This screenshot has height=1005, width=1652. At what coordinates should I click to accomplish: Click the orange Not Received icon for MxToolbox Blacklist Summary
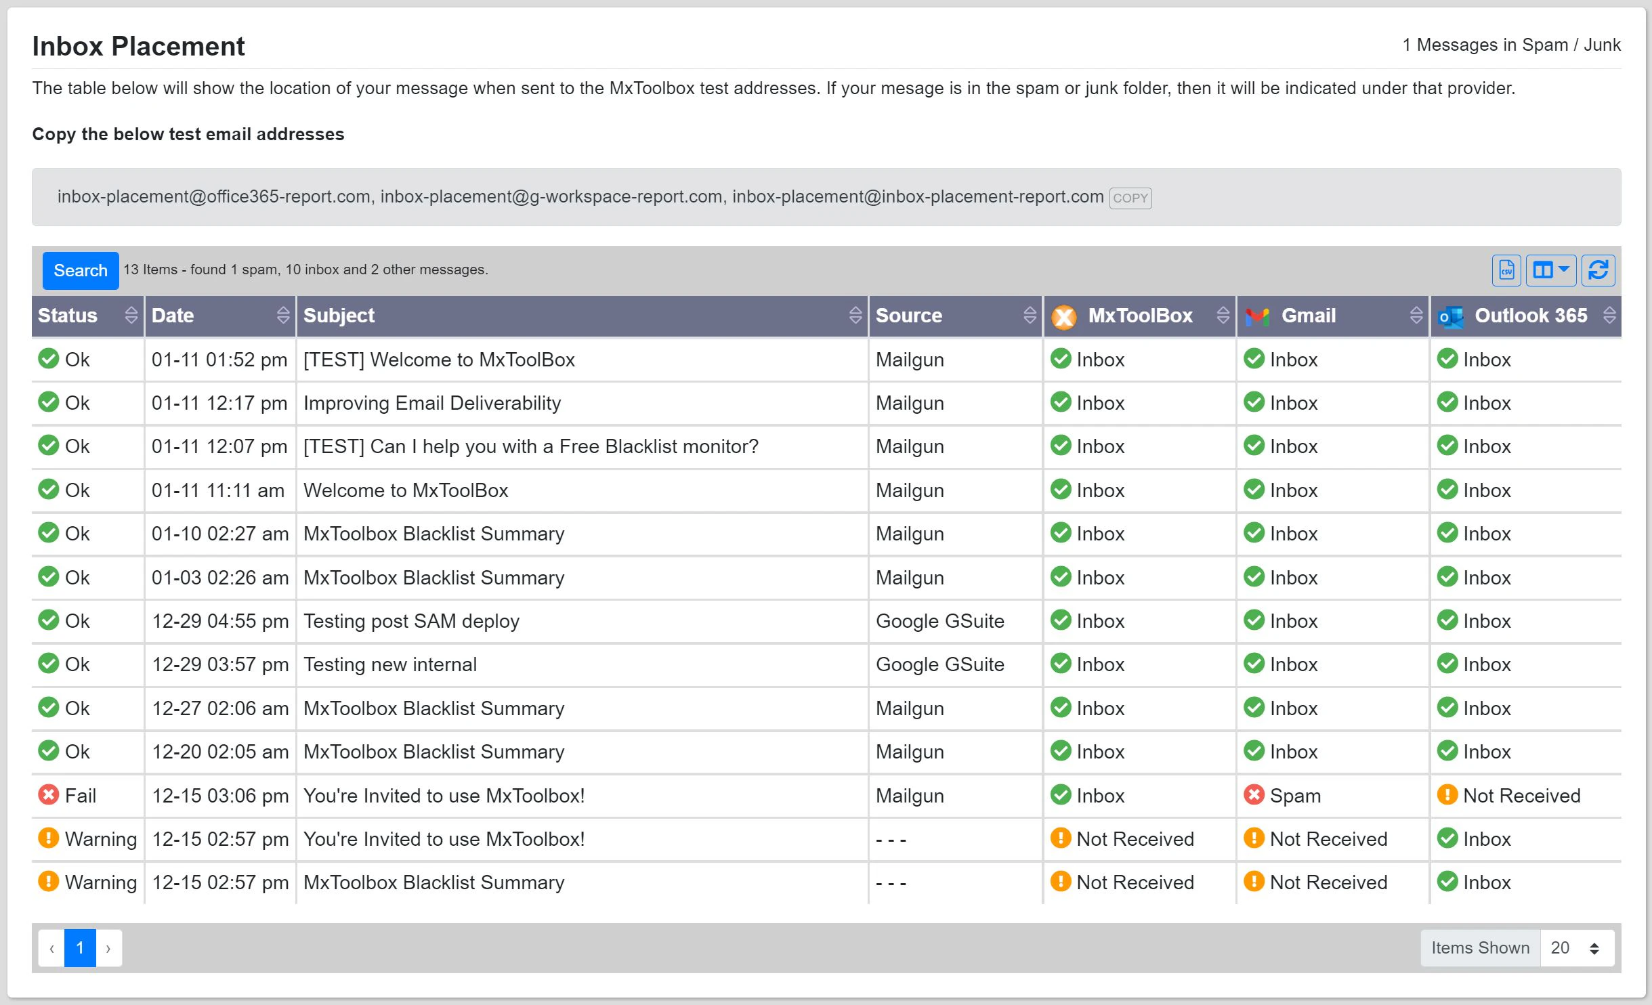(x=1061, y=882)
